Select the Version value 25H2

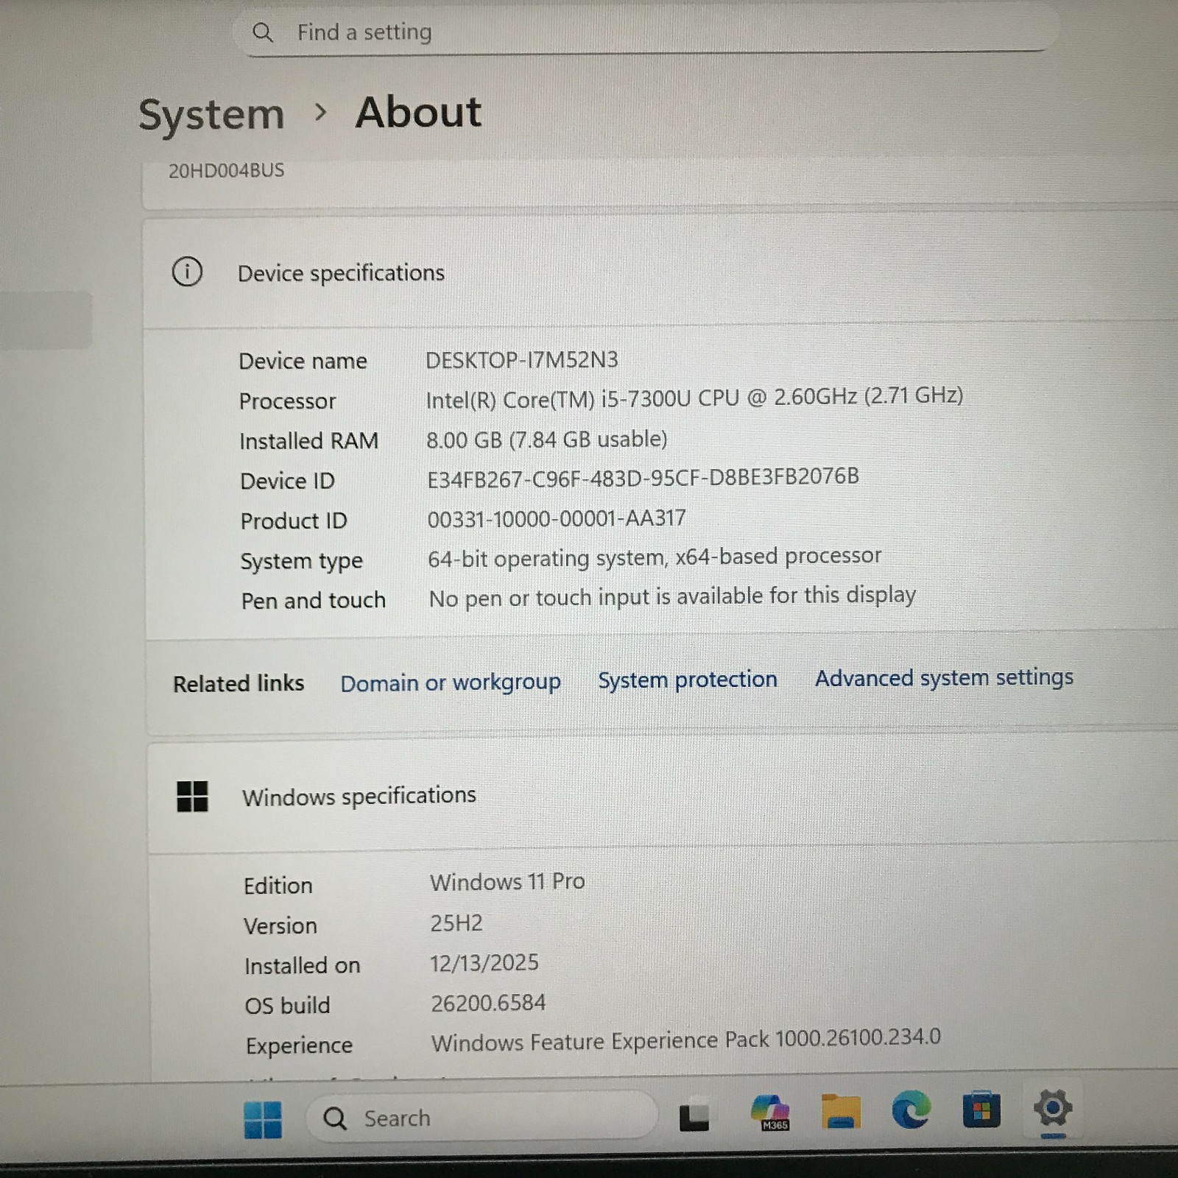(x=456, y=923)
